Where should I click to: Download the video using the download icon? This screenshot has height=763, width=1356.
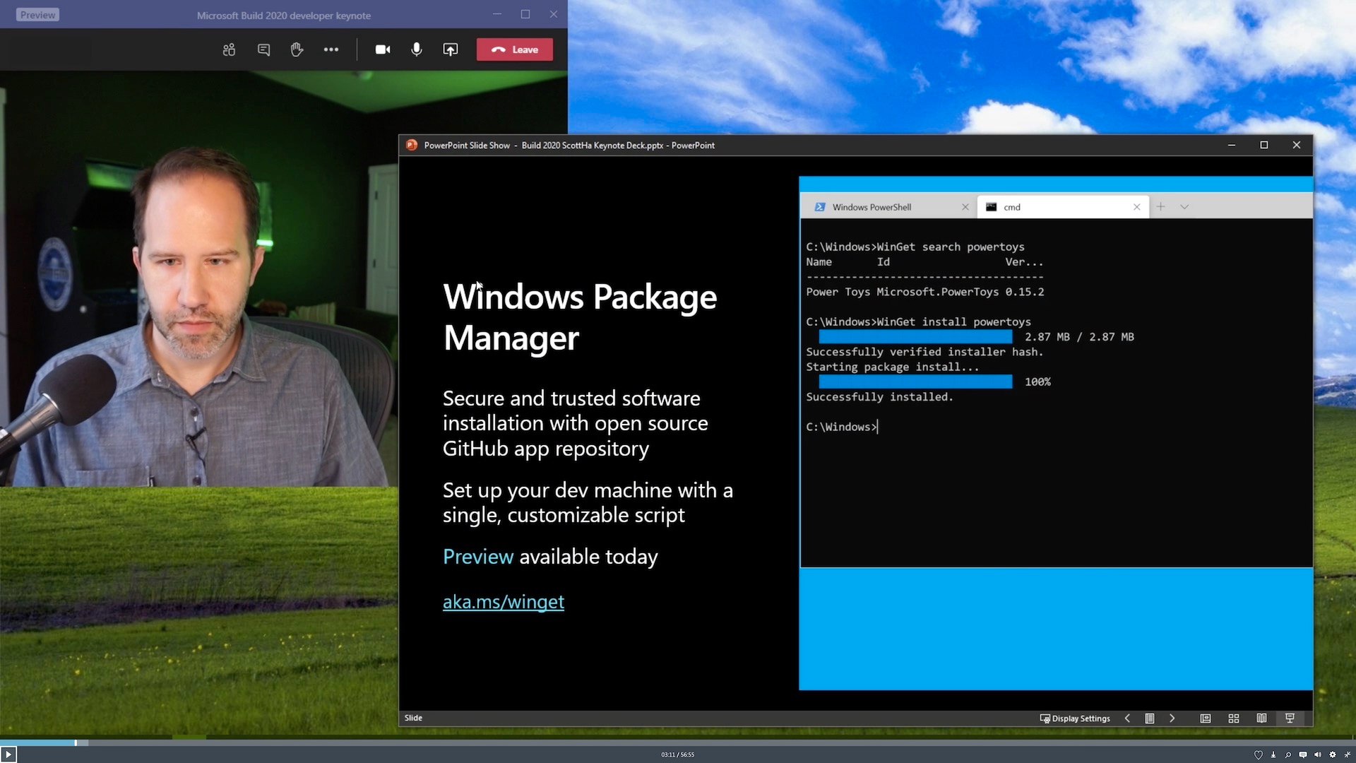click(1273, 755)
